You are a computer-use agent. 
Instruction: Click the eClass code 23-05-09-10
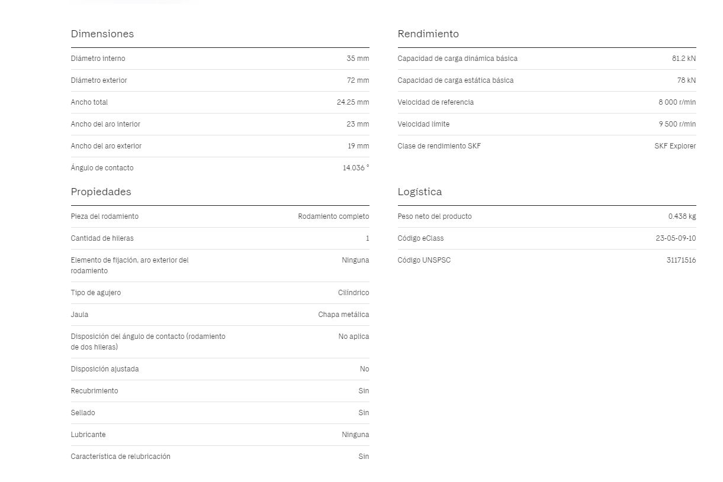[676, 238]
